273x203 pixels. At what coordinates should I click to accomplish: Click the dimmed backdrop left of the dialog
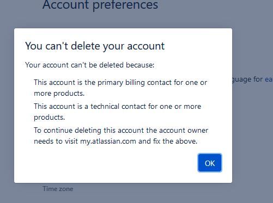pyautogui.click(x=7, y=105)
